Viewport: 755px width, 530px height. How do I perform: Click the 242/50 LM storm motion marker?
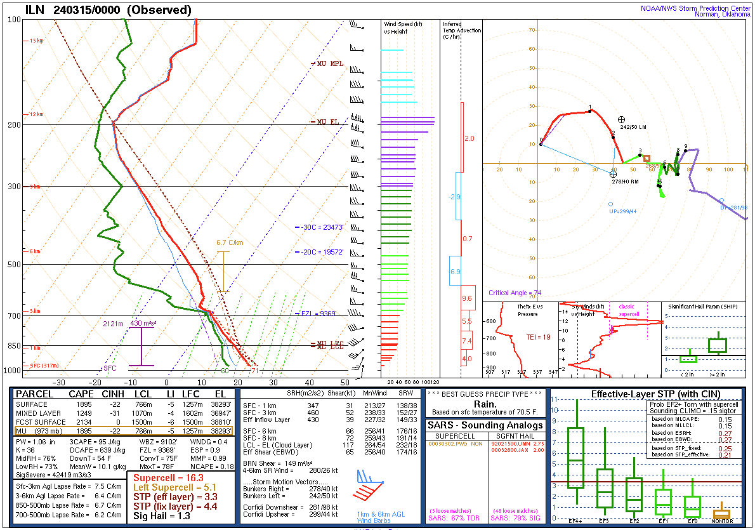(x=621, y=119)
